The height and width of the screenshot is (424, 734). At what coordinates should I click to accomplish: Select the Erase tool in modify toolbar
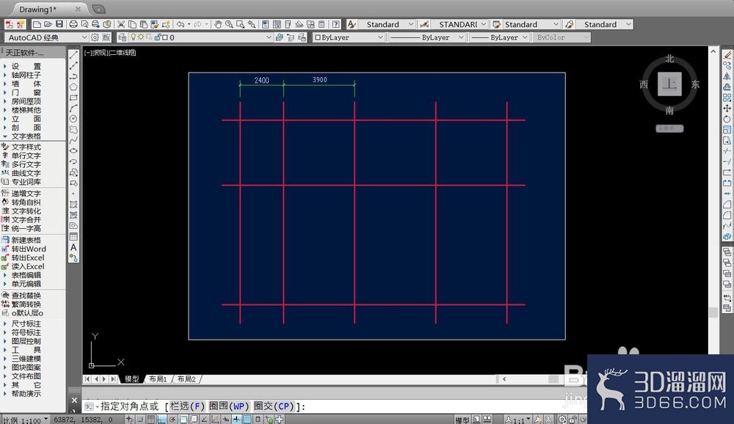pyautogui.click(x=727, y=55)
